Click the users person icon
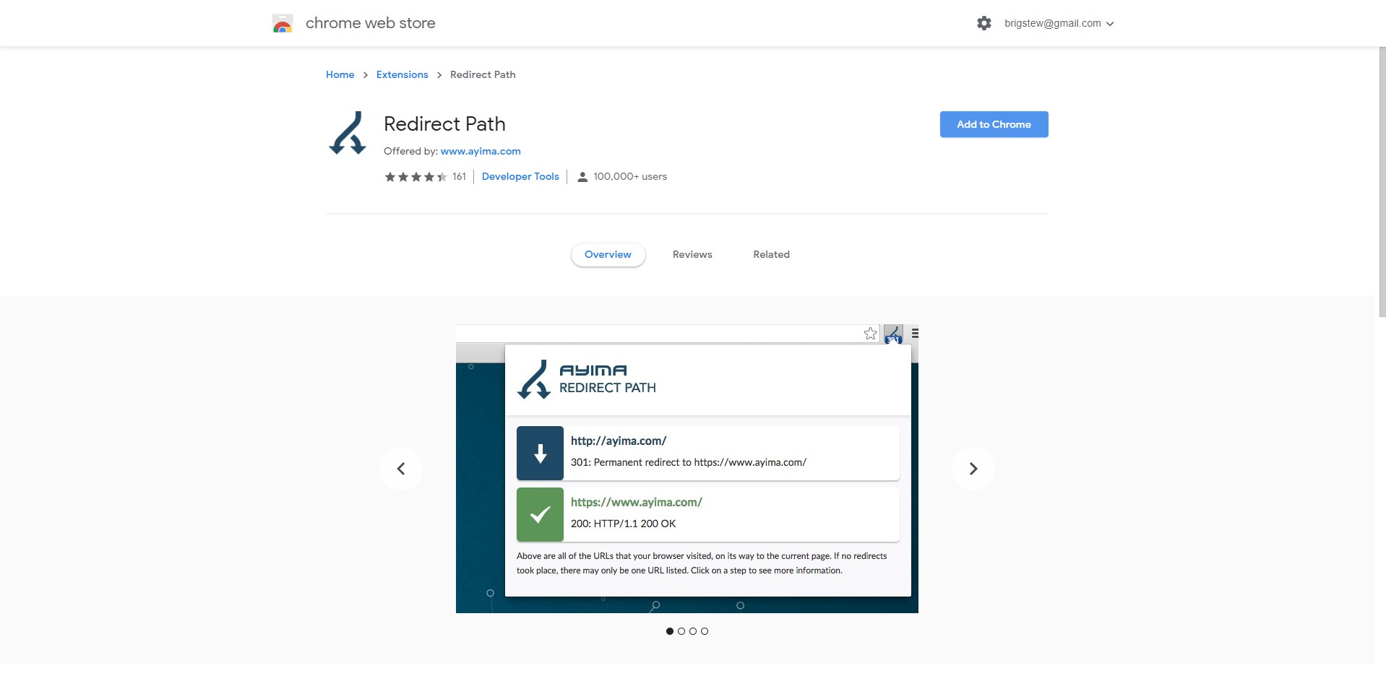The height and width of the screenshot is (676, 1386). click(x=582, y=176)
